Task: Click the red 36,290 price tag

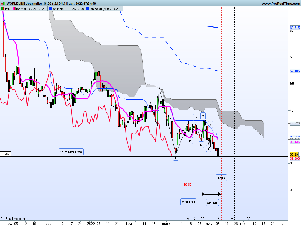Action: click(295, 159)
